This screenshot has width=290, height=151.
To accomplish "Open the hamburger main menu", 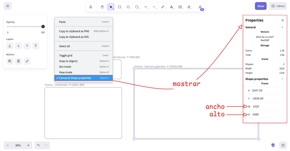I will [x=8, y=6].
